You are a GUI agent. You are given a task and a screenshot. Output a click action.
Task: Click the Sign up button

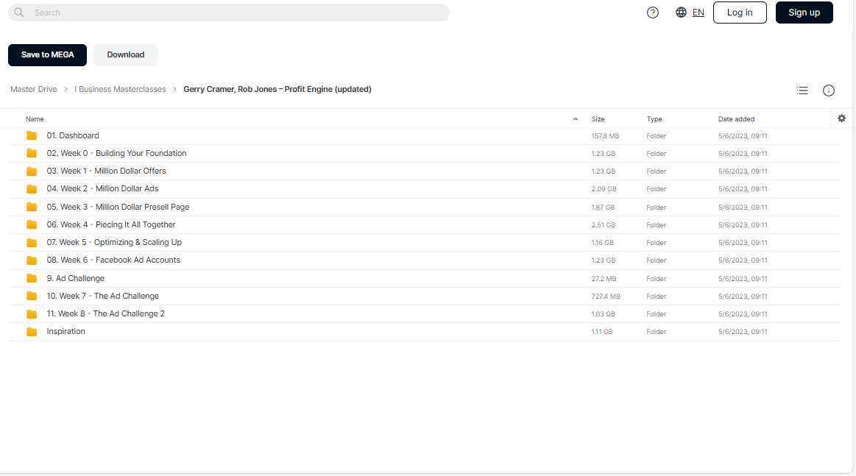804,13
